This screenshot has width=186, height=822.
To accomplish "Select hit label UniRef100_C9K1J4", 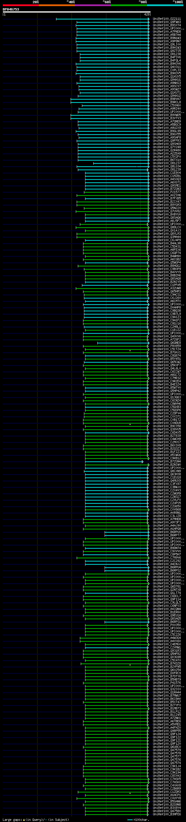I will click(x=167, y=766).
